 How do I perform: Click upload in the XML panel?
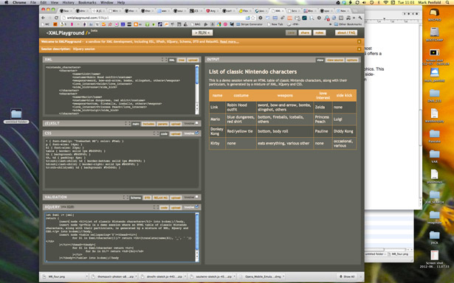pyautogui.click(x=193, y=60)
